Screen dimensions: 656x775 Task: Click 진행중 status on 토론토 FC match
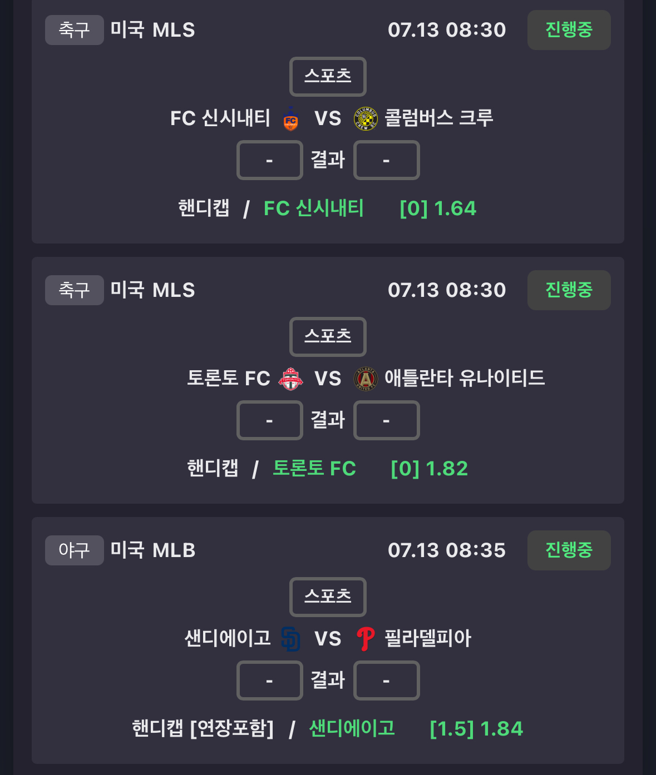[569, 290]
